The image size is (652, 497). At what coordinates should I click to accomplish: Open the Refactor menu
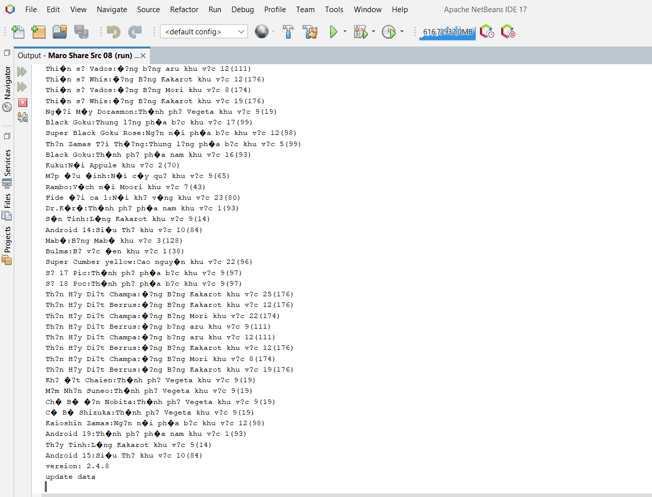(x=184, y=10)
